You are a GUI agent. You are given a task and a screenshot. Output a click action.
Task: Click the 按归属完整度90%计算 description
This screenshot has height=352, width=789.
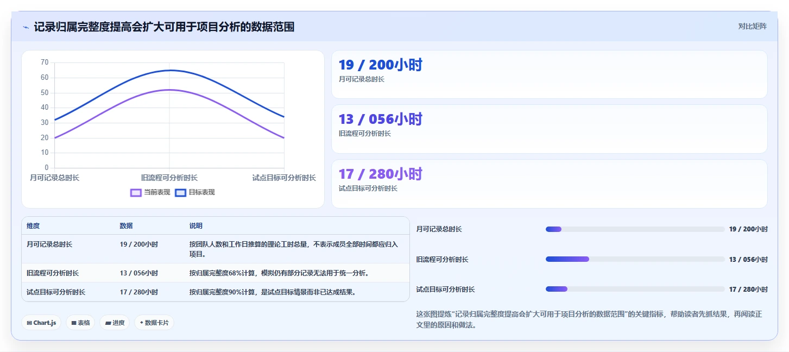coord(273,292)
